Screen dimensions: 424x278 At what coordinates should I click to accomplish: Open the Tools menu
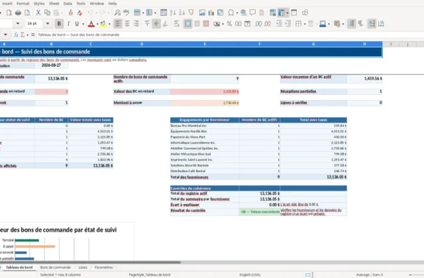[x=81, y=3]
